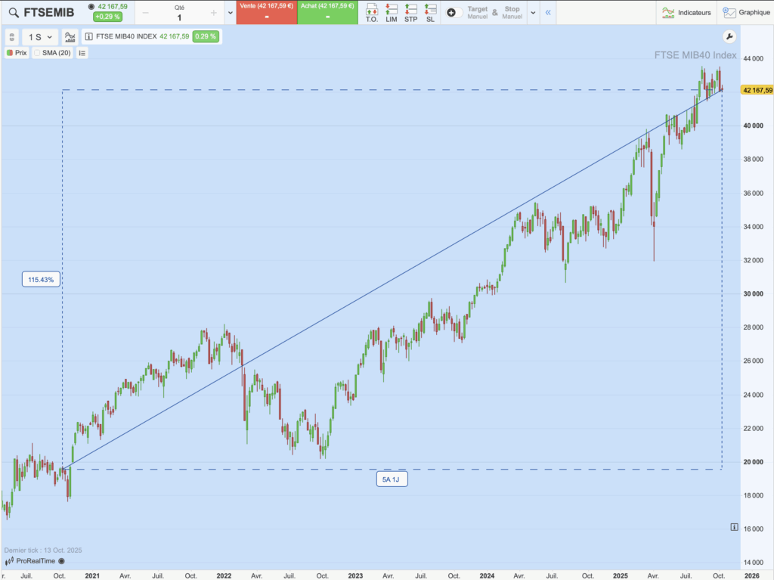Click the Achat 42 167,59 button
This screenshot has width=774, height=580.
pos(328,12)
